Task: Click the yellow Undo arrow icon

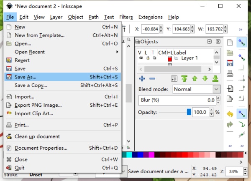Action: (230, 114)
